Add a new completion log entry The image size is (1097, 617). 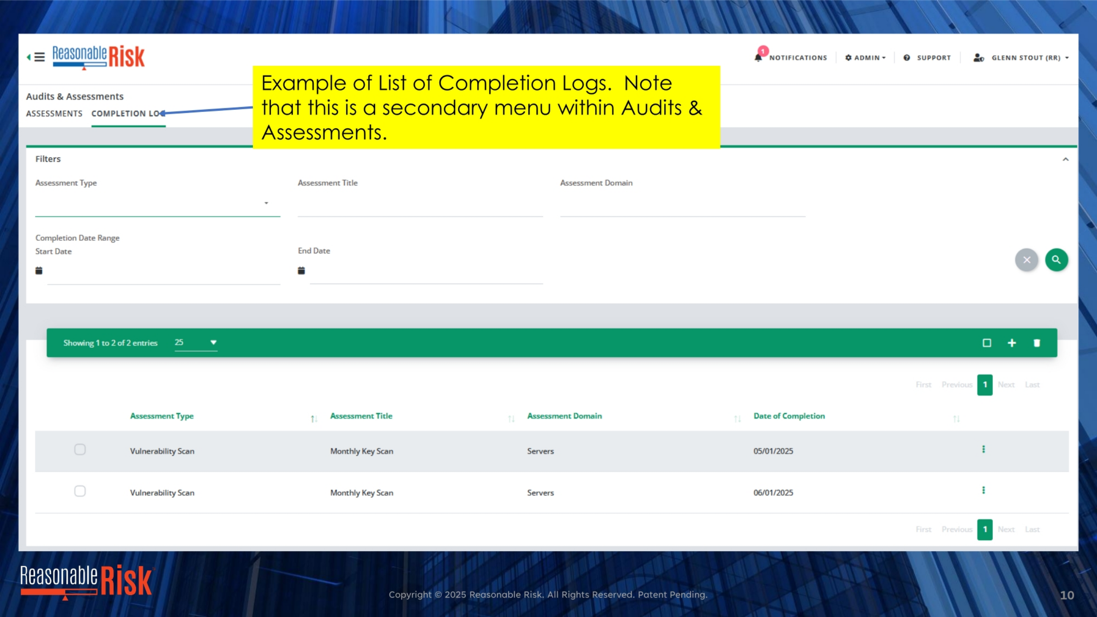(1012, 343)
